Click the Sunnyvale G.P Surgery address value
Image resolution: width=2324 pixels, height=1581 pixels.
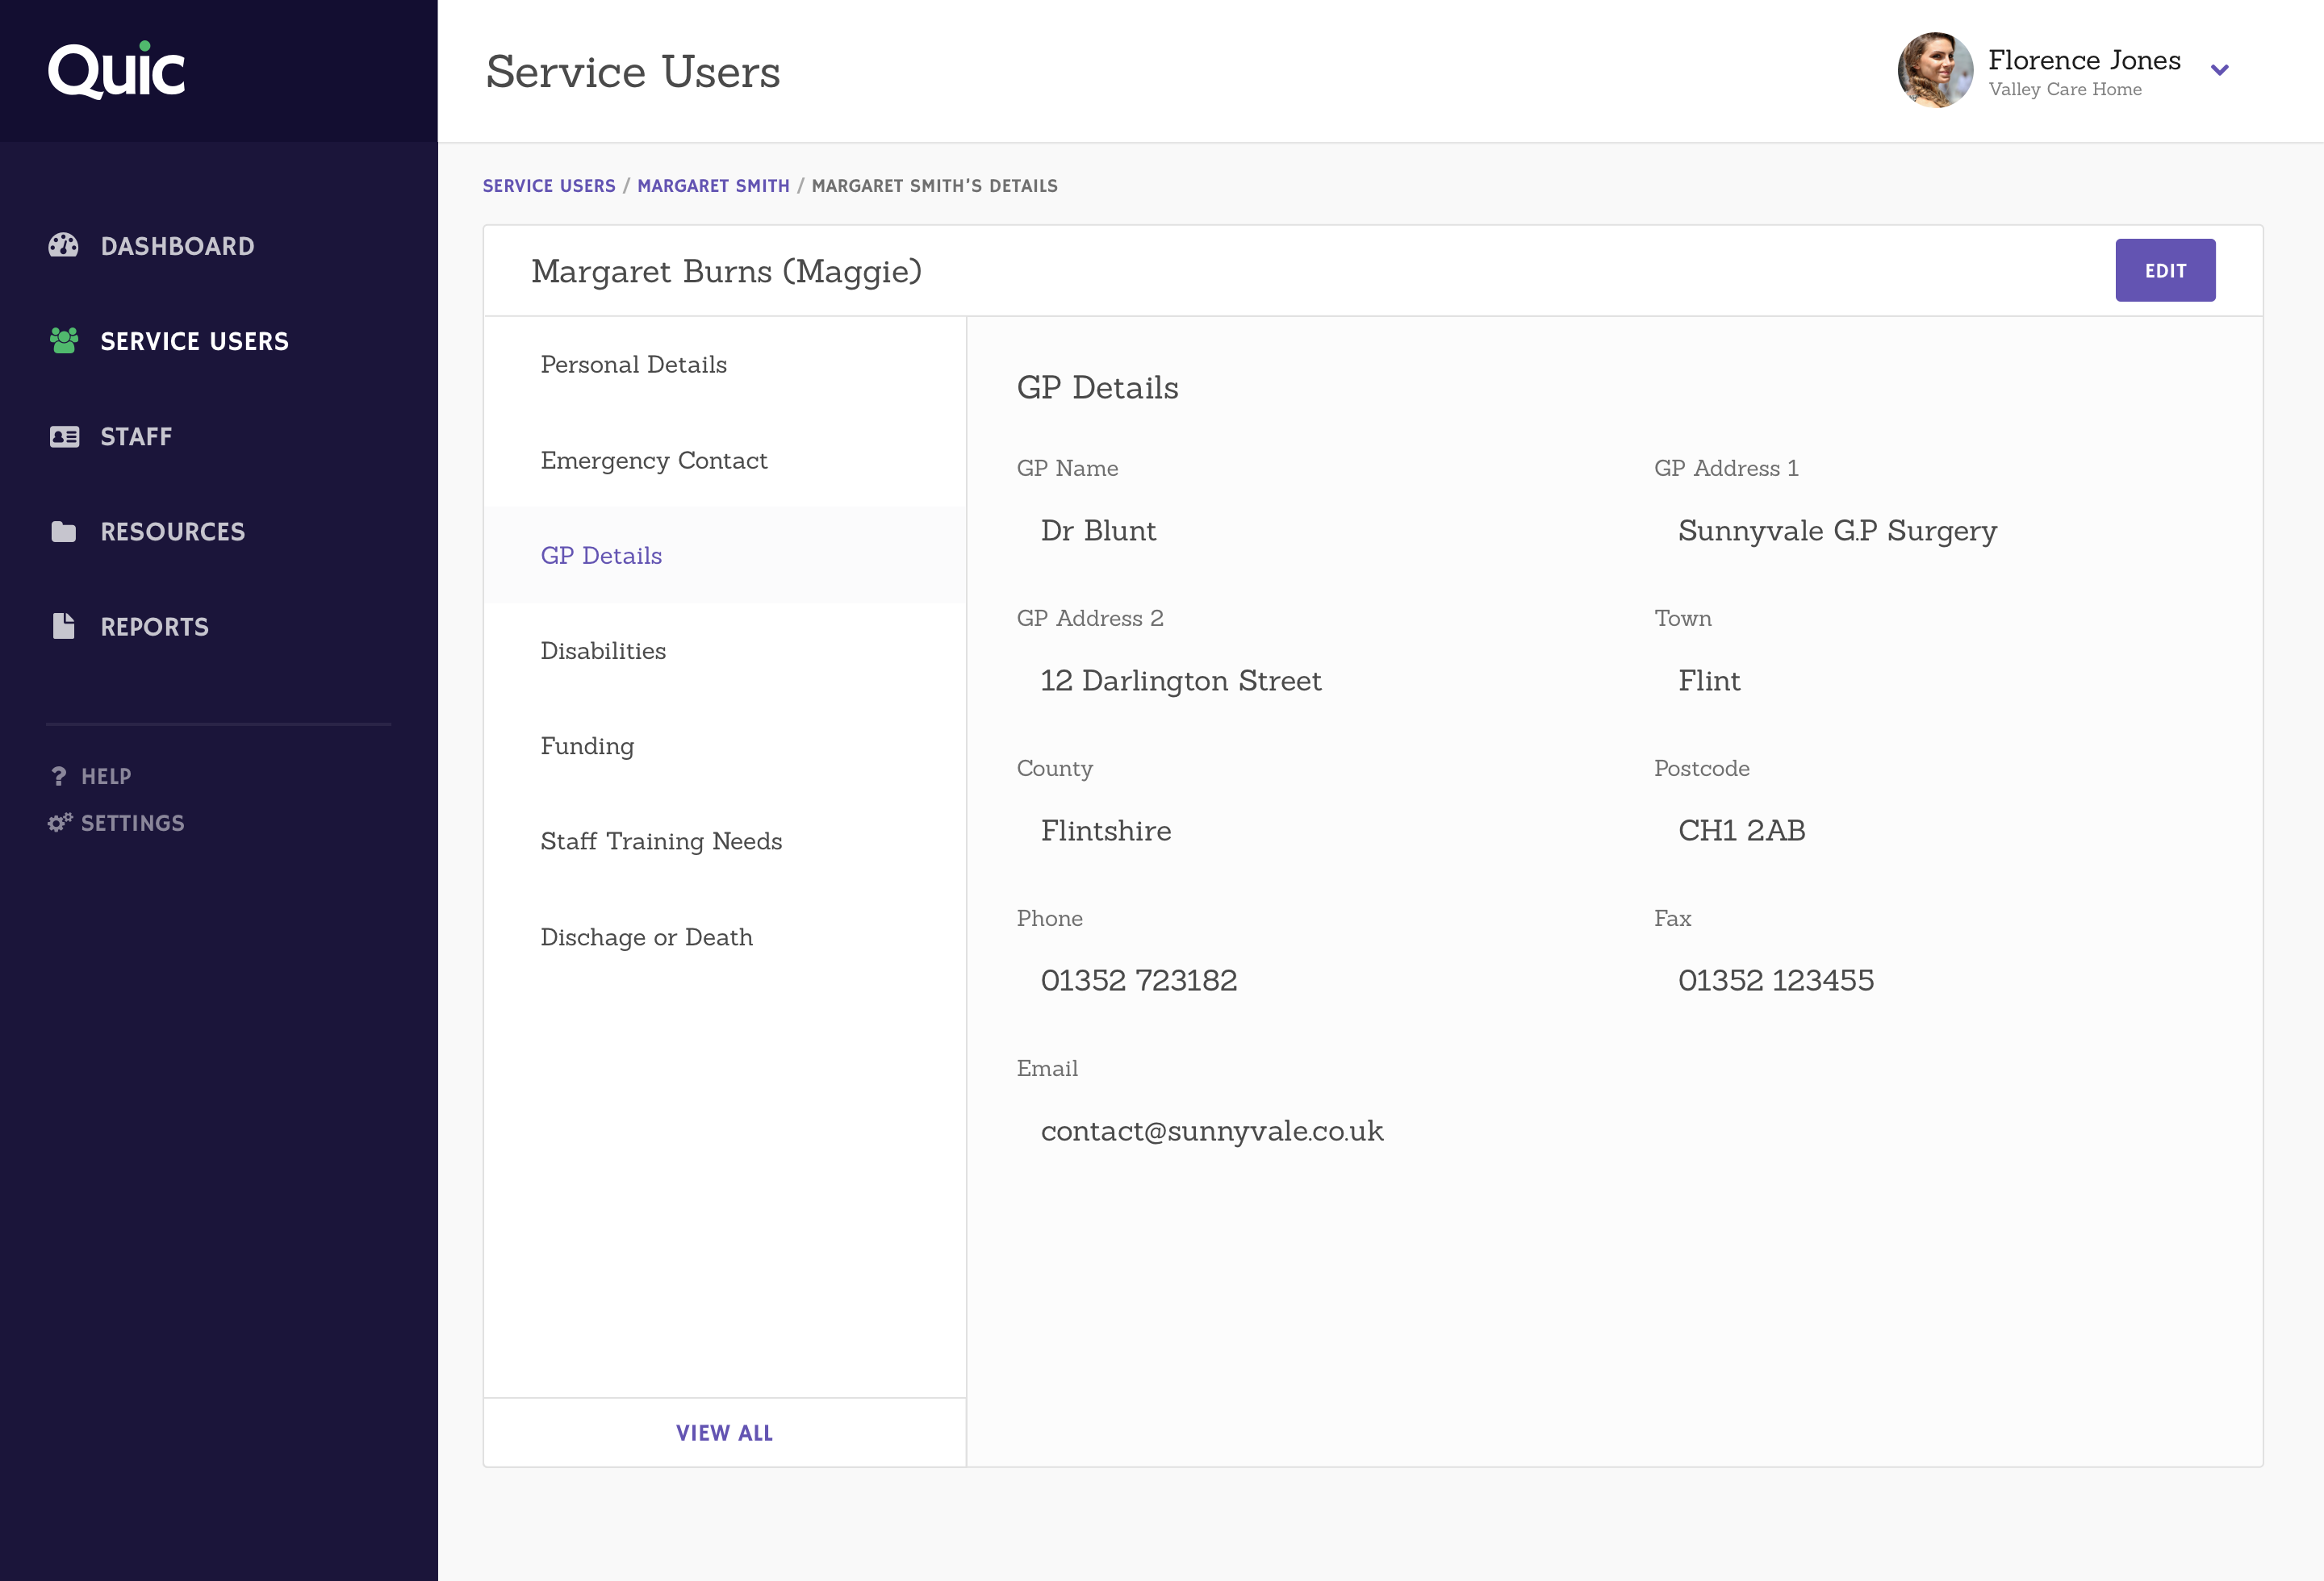pos(1837,531)
